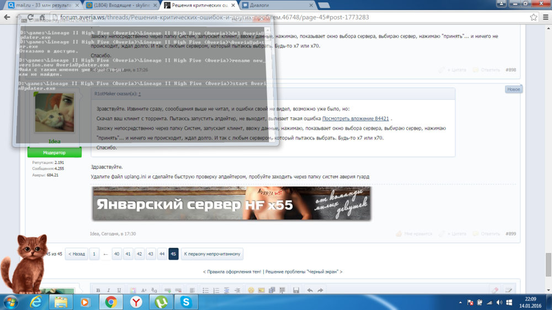Open uTorrent from the taskbar
This screenshot has width=552, height=310.
[x=161, y=302]
